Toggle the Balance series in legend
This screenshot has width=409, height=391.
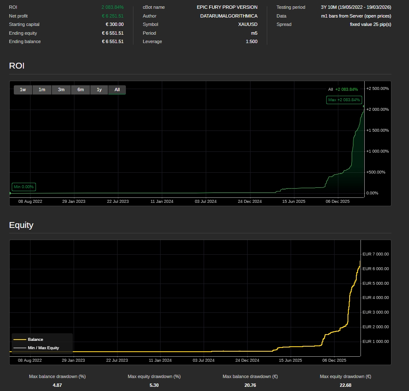point(36,340)
